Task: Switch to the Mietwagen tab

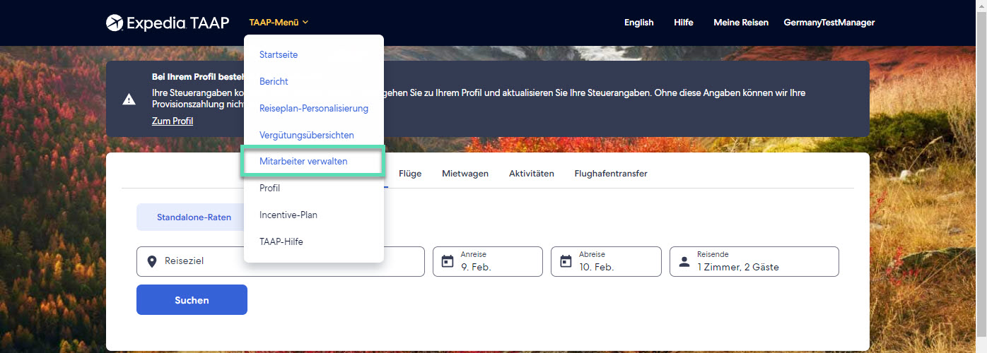Action: 465,174
